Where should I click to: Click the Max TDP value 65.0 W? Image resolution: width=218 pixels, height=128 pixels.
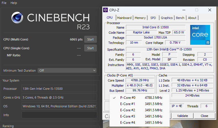tap(179, 32)
